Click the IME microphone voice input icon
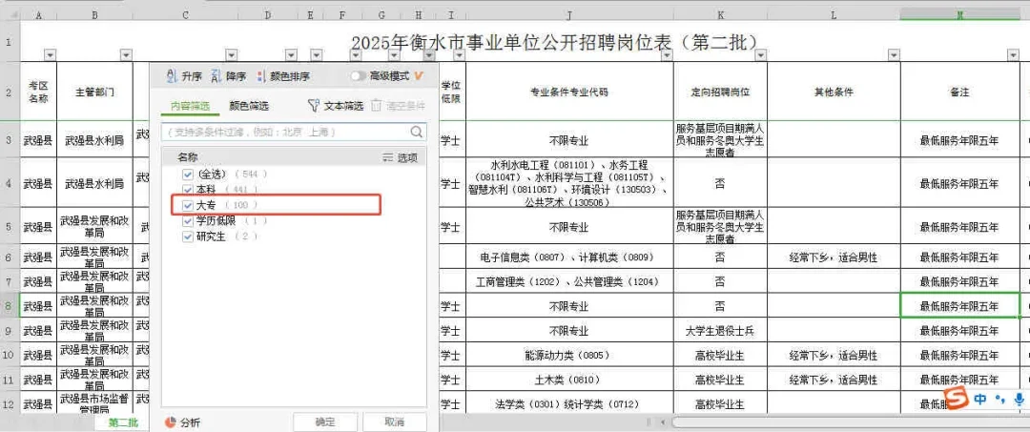Image resolution: width=1030 pixels, height=432 pixels. [1019, 399]
